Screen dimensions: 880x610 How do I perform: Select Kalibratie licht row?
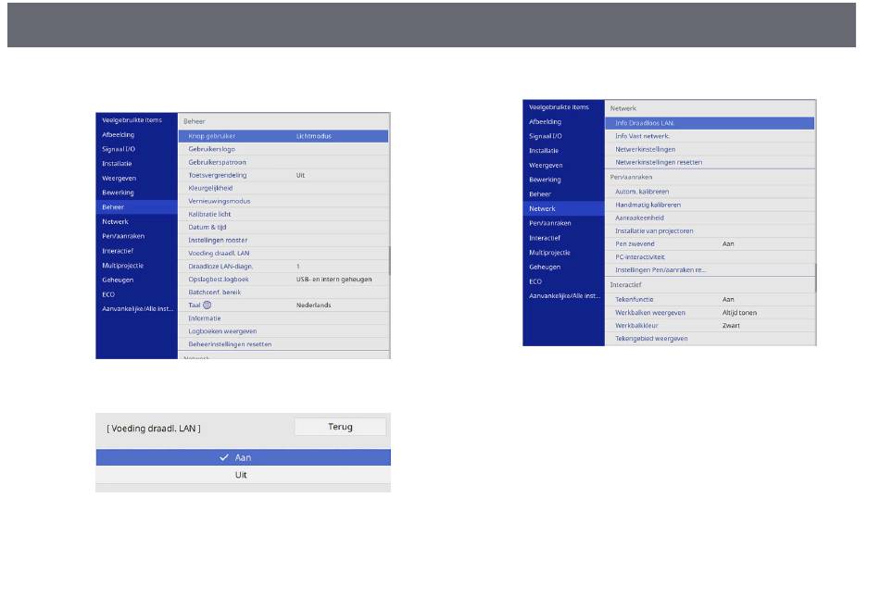(x=283, y=214)
